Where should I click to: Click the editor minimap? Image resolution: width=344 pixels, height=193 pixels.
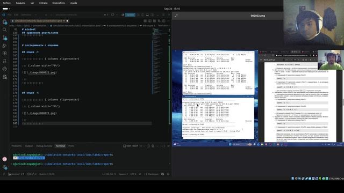click(160, 61)
